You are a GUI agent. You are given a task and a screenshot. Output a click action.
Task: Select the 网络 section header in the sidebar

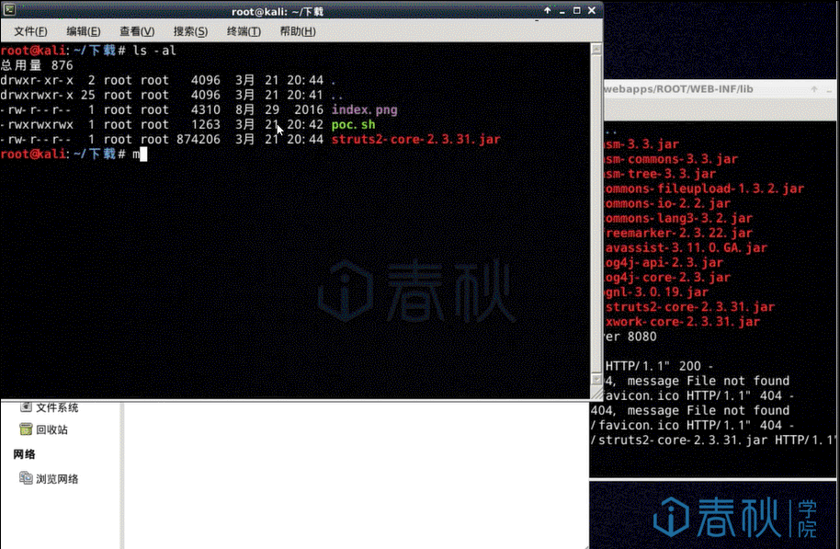point(24,453)
